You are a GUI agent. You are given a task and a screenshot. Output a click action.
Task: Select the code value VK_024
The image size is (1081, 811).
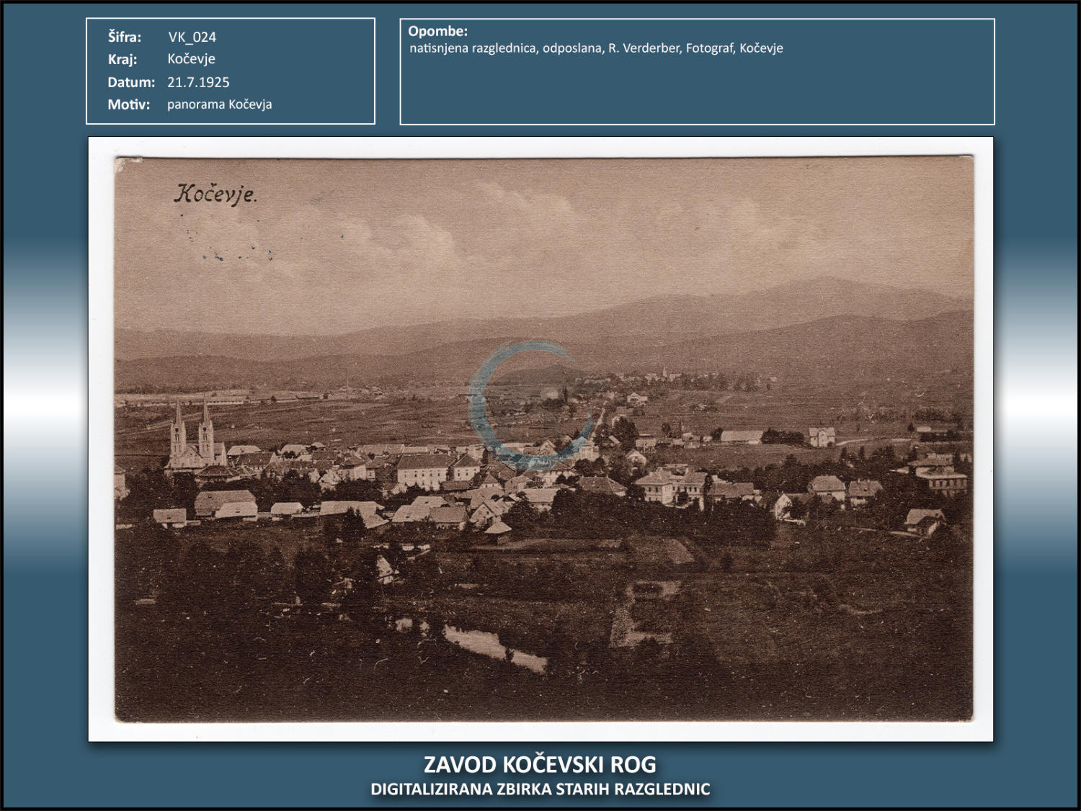(192, 37)
